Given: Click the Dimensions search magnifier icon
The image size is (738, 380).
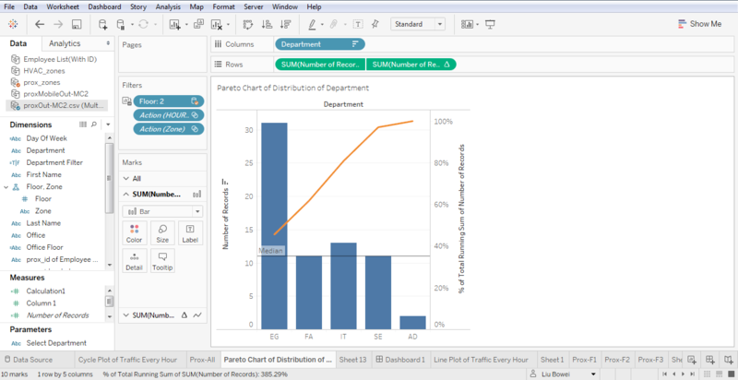Looking at the screenshot, I should pos(94,125).
